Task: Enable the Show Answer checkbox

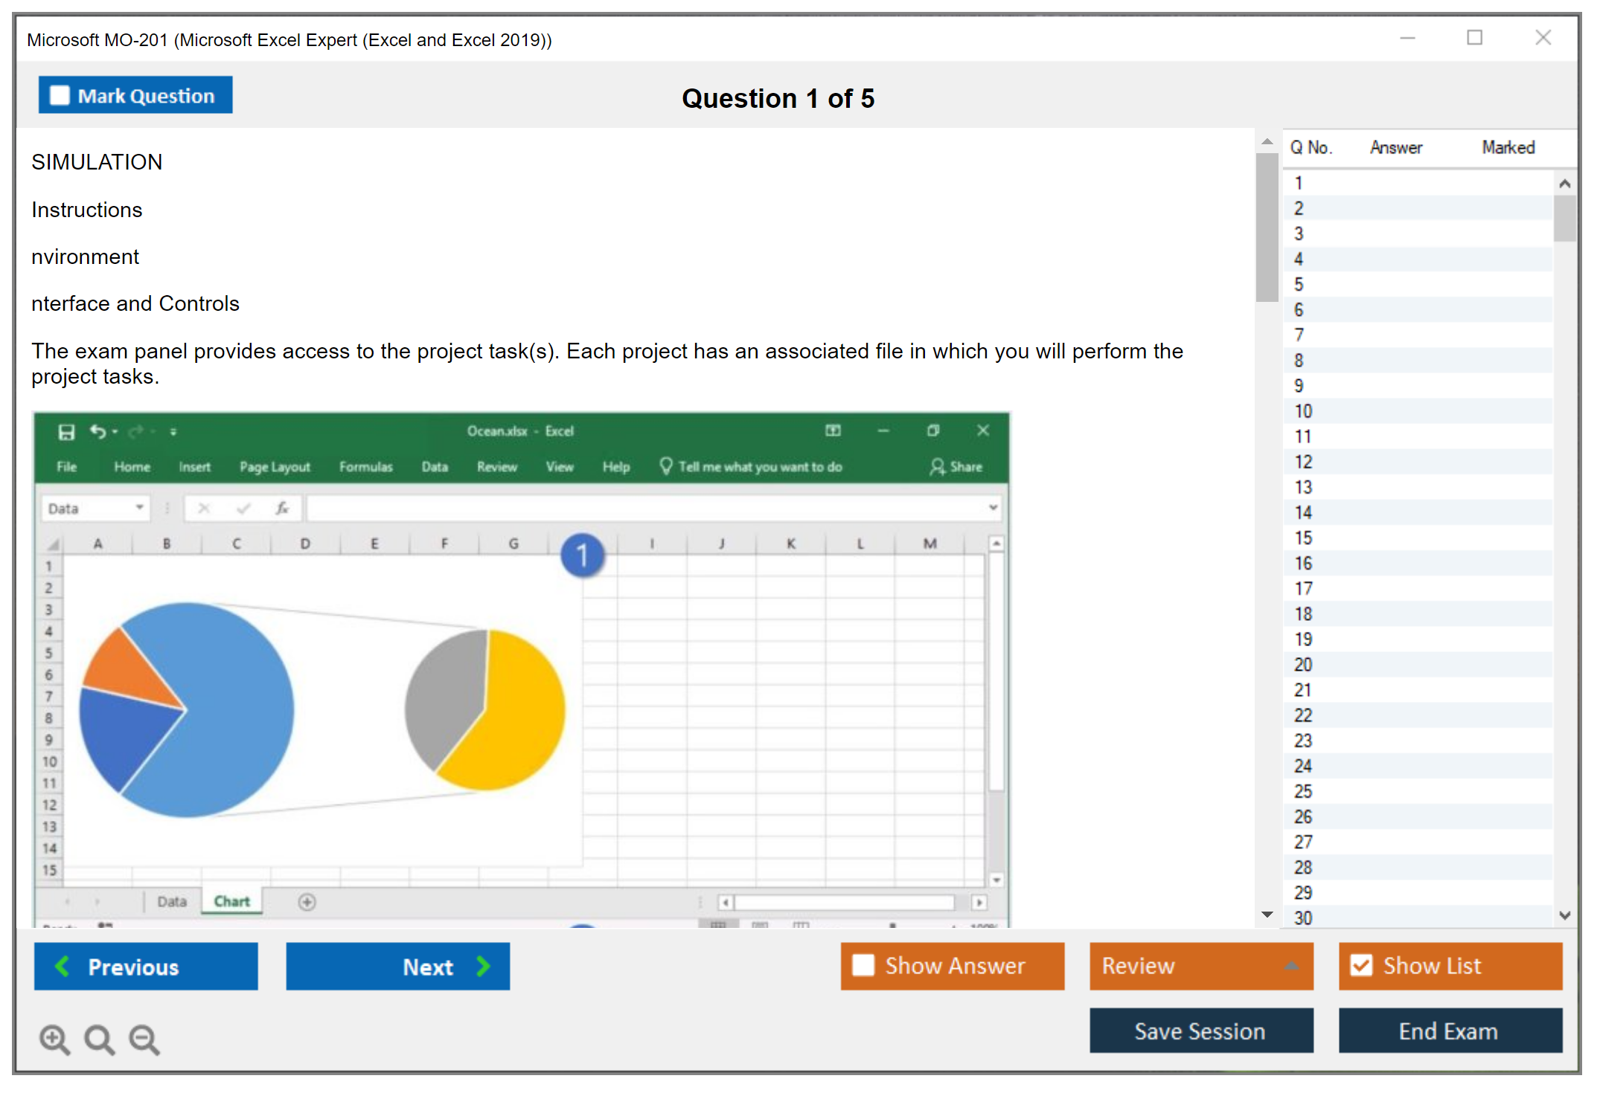Action: pos(863,965)
